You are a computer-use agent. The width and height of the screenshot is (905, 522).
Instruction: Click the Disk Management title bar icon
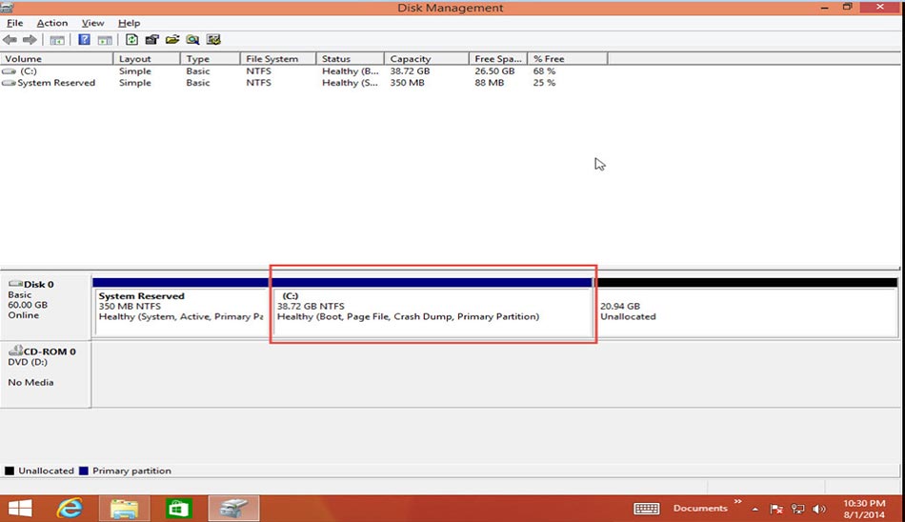pos(7,8)
